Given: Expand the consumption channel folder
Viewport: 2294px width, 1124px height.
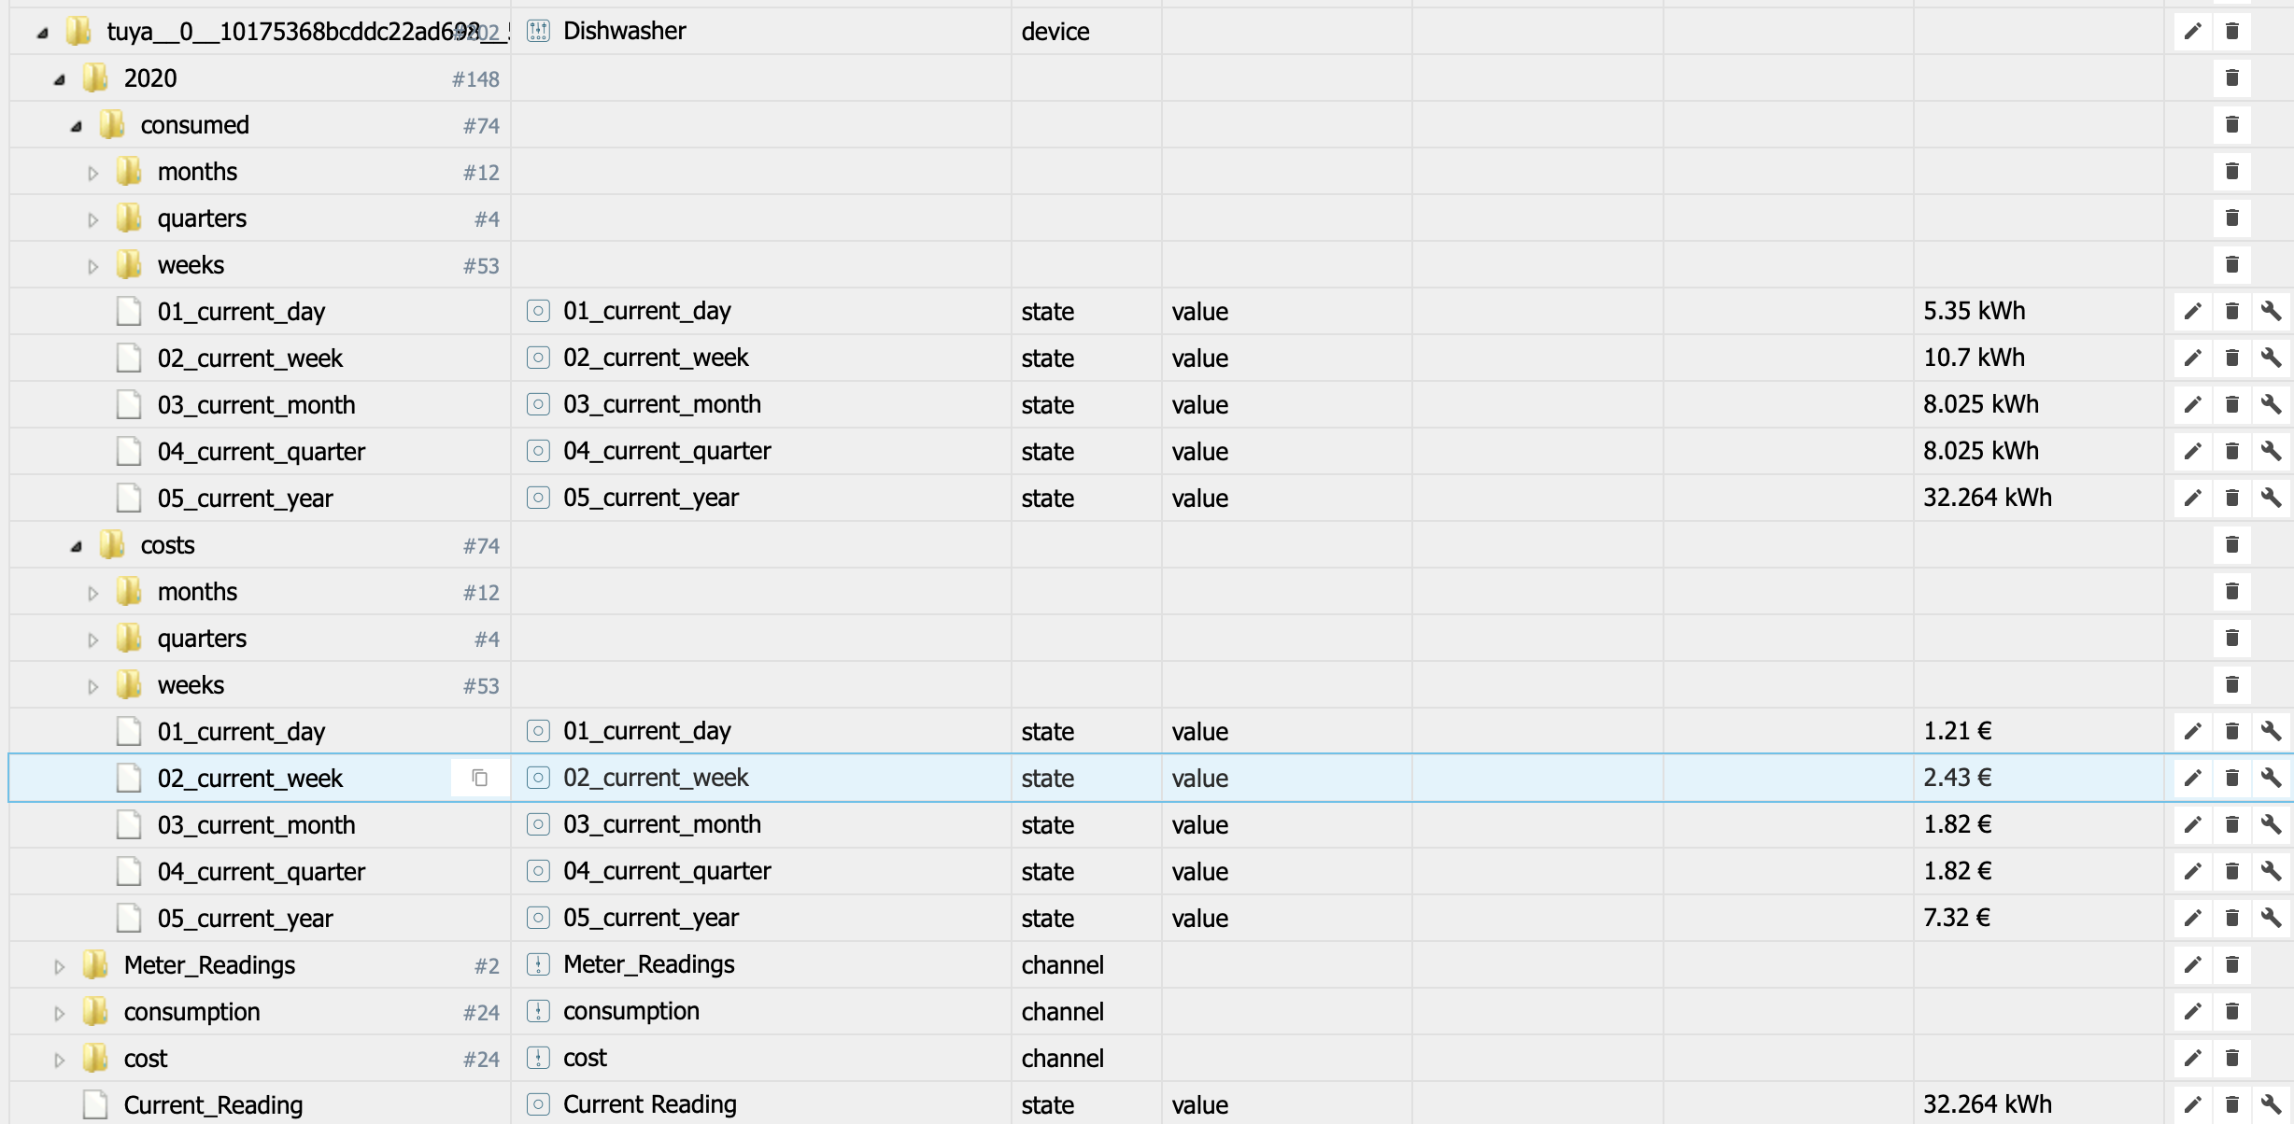Looking at the screenshot, I should (x=59, y=1013).
